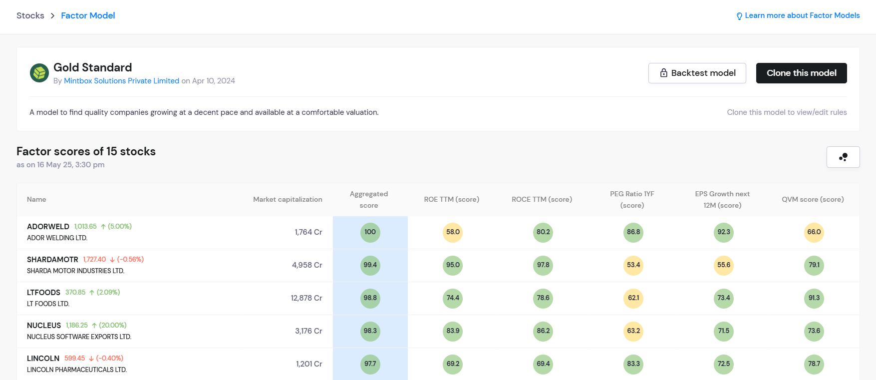Click SHARDAMOTR PEG score 53.4 badge

(x=633, y=265)
